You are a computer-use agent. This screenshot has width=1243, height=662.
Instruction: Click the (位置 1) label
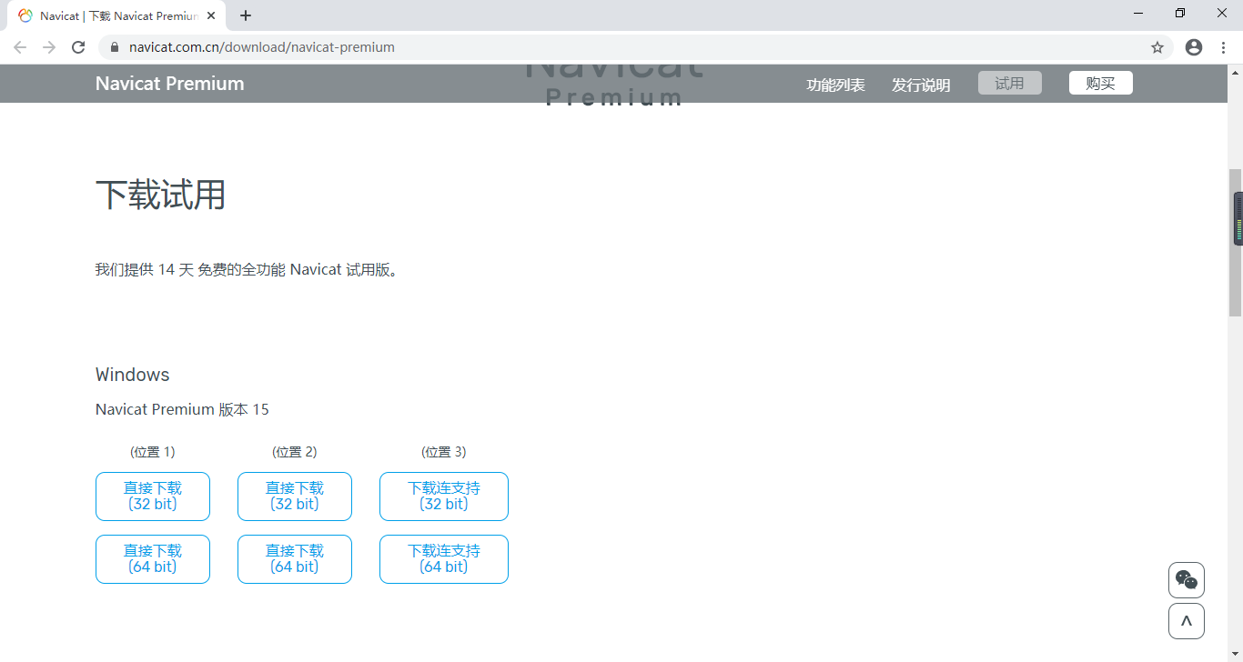(x=153, y=452)
